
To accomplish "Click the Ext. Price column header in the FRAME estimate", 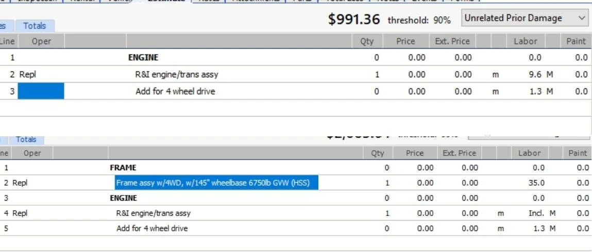I will pyautogui.click(x=459, y=153).
